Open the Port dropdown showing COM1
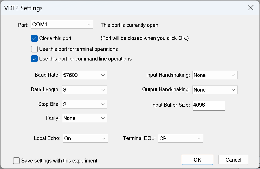The height and width of the screenshot is (169, 260). click(x=62, y=24)
